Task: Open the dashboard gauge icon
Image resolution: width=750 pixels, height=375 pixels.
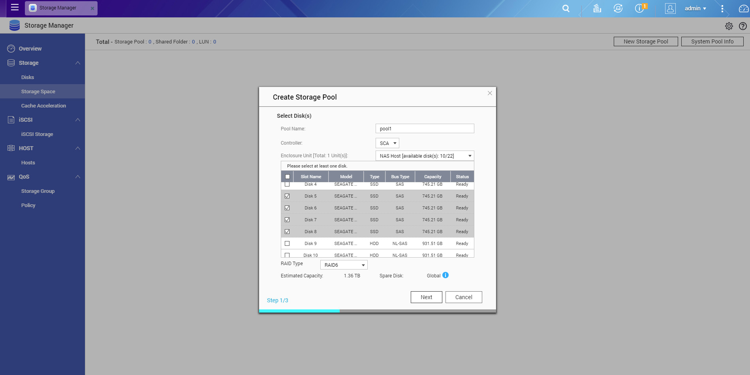Action: coord(743,8)
